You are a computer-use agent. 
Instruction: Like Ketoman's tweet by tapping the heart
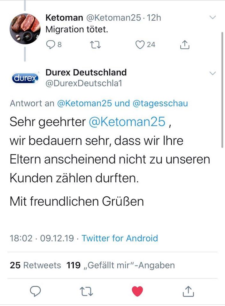coord(139,45)
